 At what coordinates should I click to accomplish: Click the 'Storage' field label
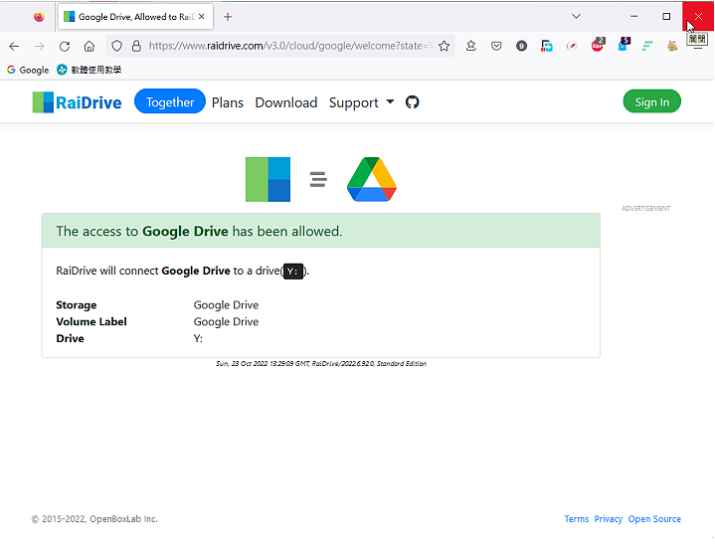click(77, 304)
